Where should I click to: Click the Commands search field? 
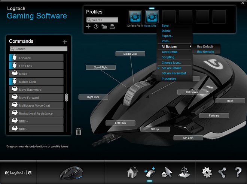click(x=39, y=49)
